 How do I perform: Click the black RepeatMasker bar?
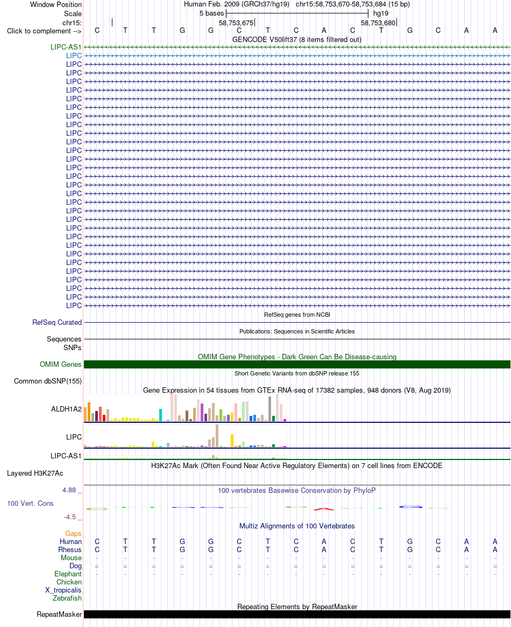tap(297, 614)
